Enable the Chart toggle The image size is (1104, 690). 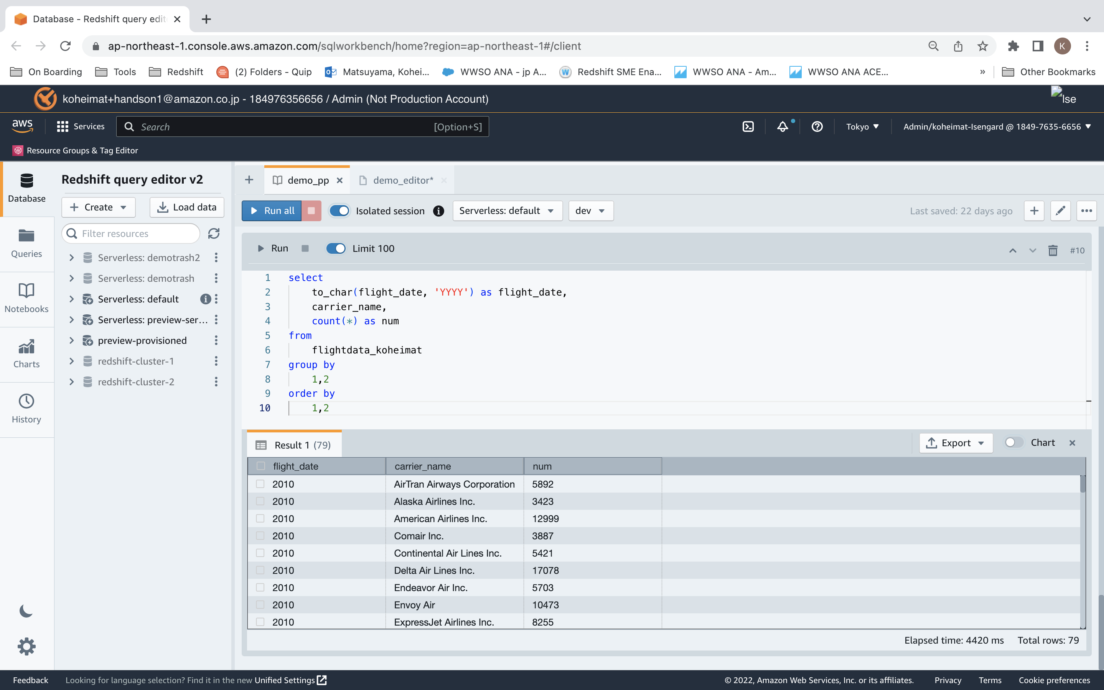coord(1013,442)
